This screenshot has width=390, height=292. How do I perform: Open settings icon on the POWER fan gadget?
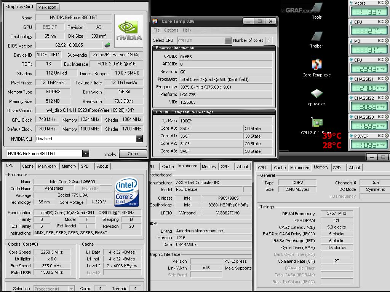click(381, 136)
